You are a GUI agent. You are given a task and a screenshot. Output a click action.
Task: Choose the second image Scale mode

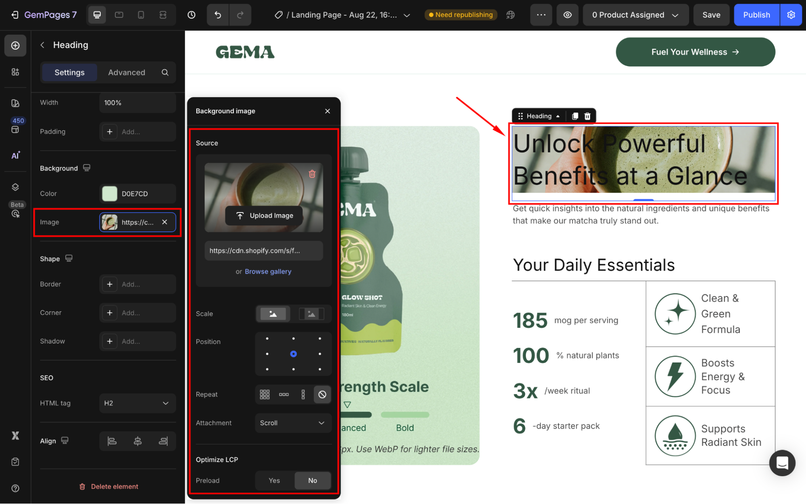coord(311,314)
